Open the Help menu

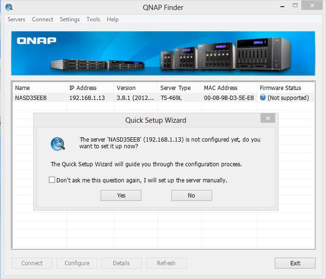(x=112, y=19)
